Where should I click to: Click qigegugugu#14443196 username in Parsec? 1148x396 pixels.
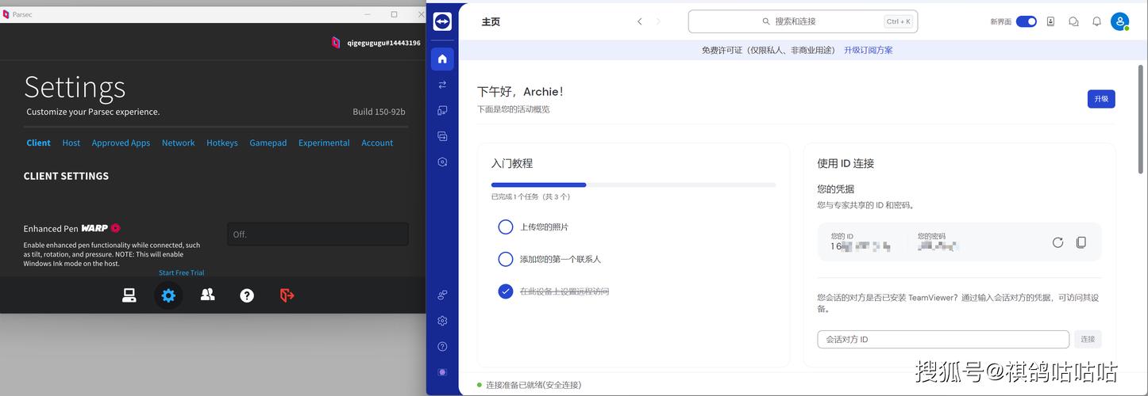(383, 43)
